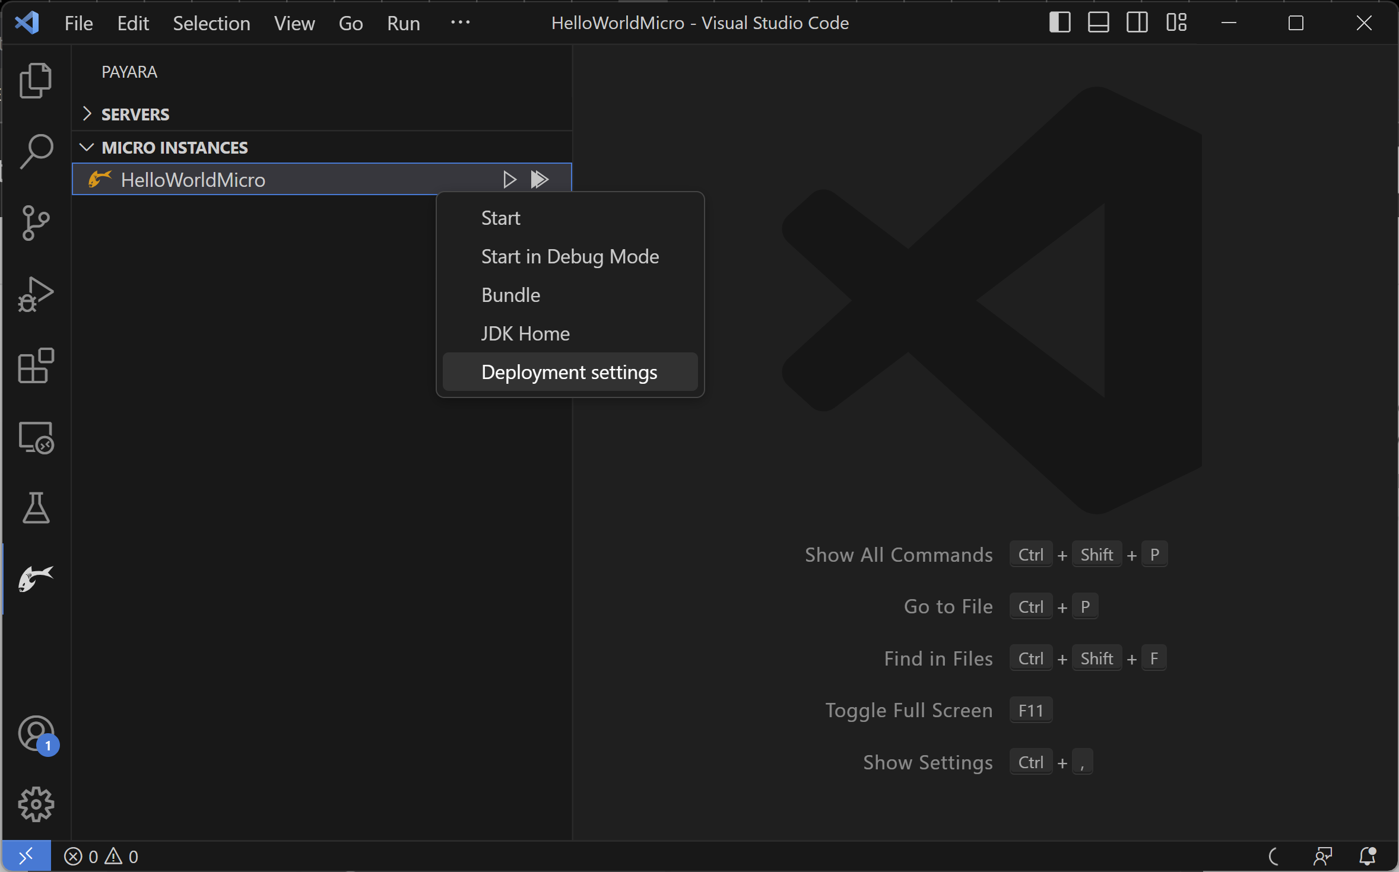The image size is (1399, 872).
Task: Toggle the normal run button on HelloWorldMicro
Action: (x=509, y=179)
